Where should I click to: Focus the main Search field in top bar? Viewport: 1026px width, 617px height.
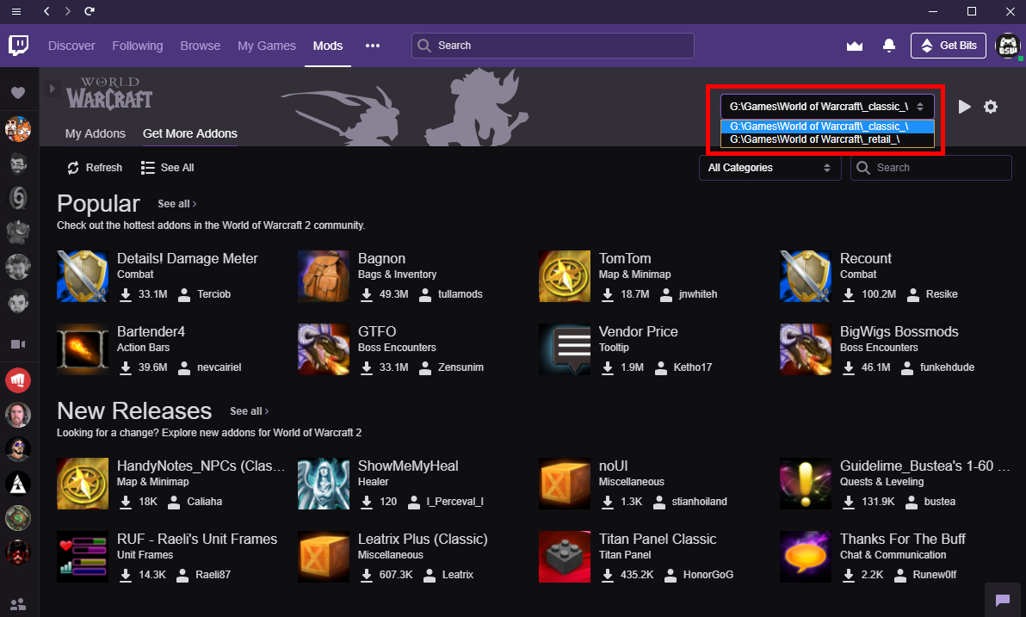tap(553, 46)
